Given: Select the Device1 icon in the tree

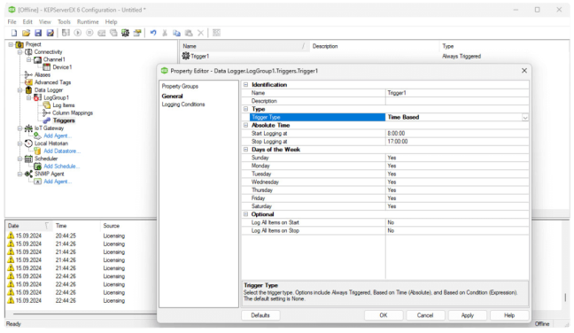Looking at the screenshot, I should [x=46, y=67].
